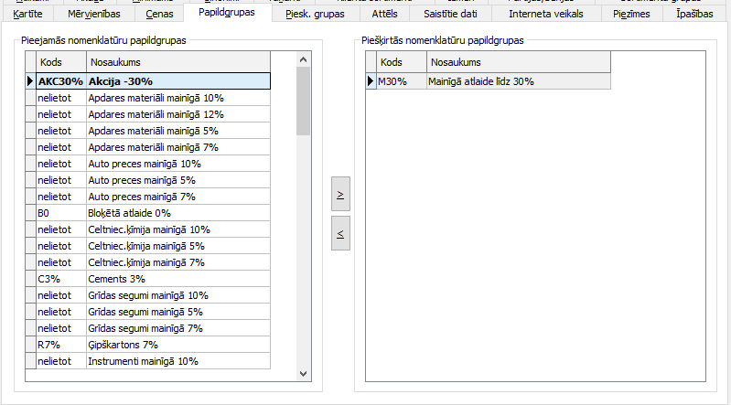Go to the Interneta veikals tab

[x=545, y=14]
